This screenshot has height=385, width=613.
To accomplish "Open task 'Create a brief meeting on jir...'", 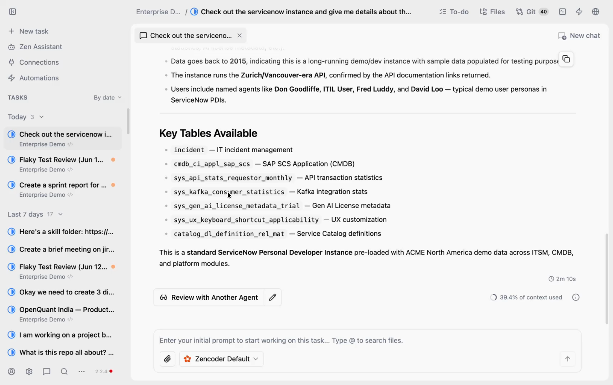I will (x=63, y=249).
